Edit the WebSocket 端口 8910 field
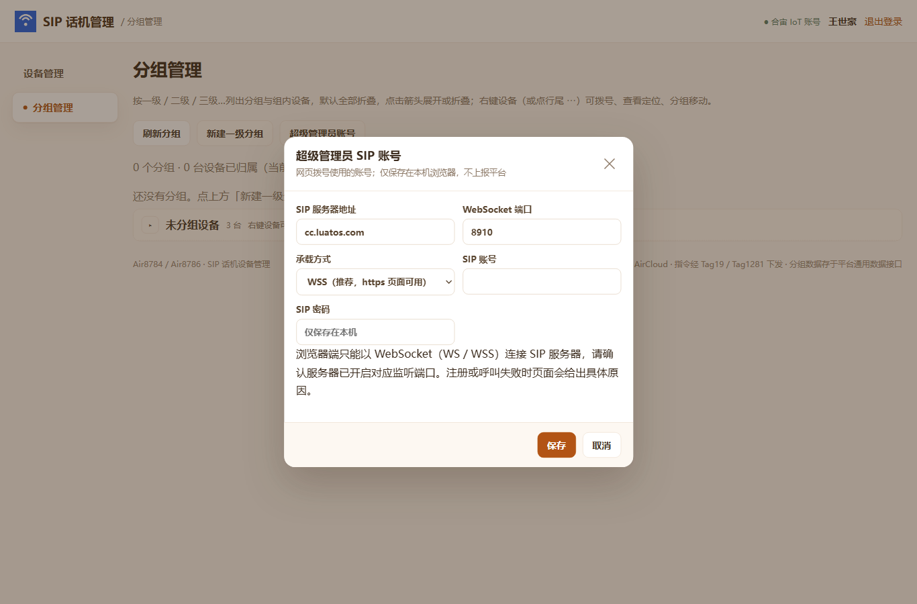The width and height of the screenshot is (917, 604). [542, 232]
